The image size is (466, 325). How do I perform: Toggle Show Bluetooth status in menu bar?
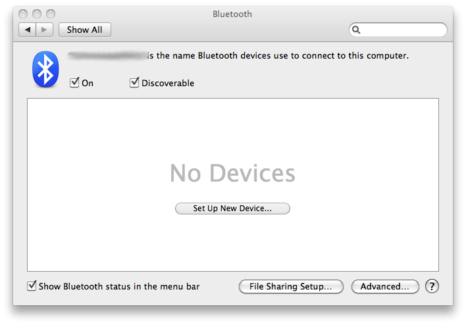tap(32, 286)
